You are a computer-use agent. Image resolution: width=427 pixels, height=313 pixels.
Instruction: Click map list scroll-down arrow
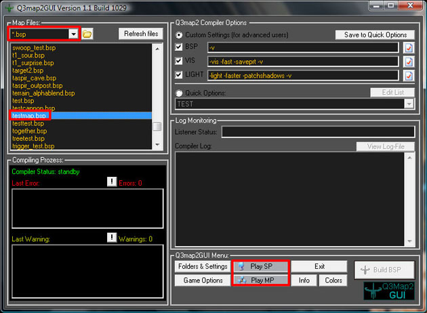(x=157, y=144)
